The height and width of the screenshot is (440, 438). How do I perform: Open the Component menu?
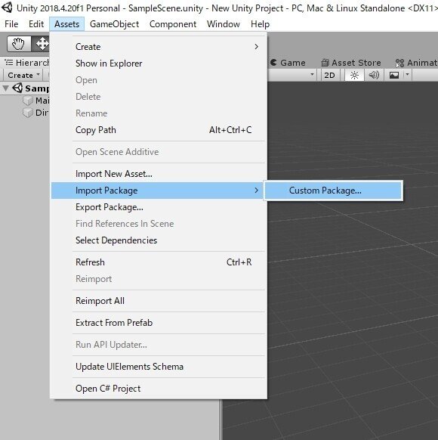[x=173, y=24]
